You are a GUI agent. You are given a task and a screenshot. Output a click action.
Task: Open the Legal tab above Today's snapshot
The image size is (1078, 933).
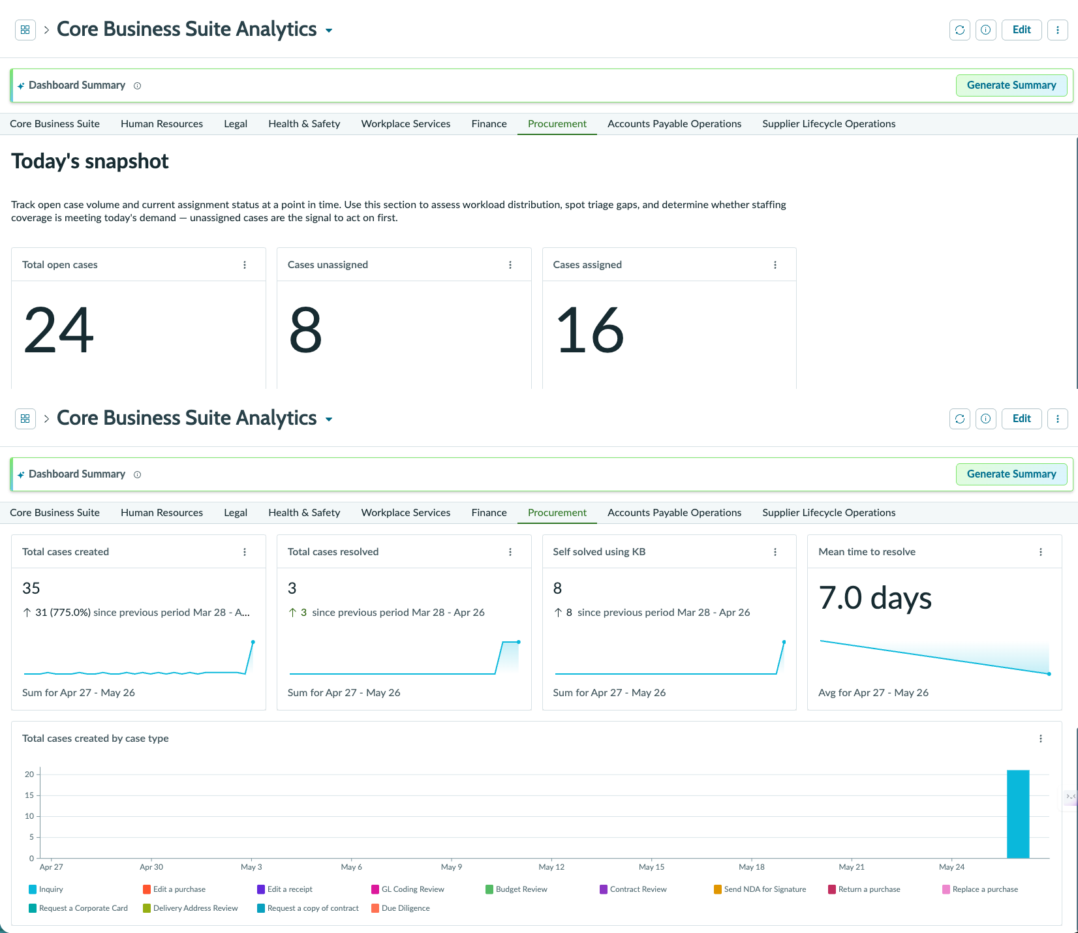coord(236,124)
